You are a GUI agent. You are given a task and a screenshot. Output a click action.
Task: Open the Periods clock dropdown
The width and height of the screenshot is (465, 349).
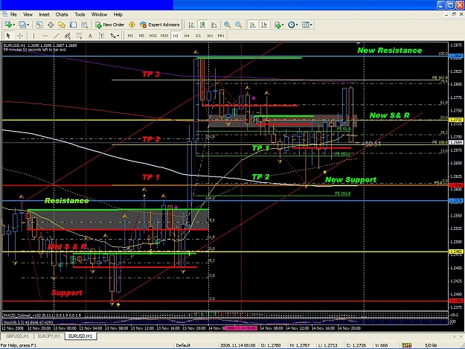point(292,25)
